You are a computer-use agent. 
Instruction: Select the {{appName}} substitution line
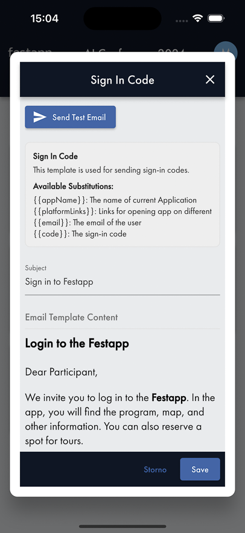115,200
